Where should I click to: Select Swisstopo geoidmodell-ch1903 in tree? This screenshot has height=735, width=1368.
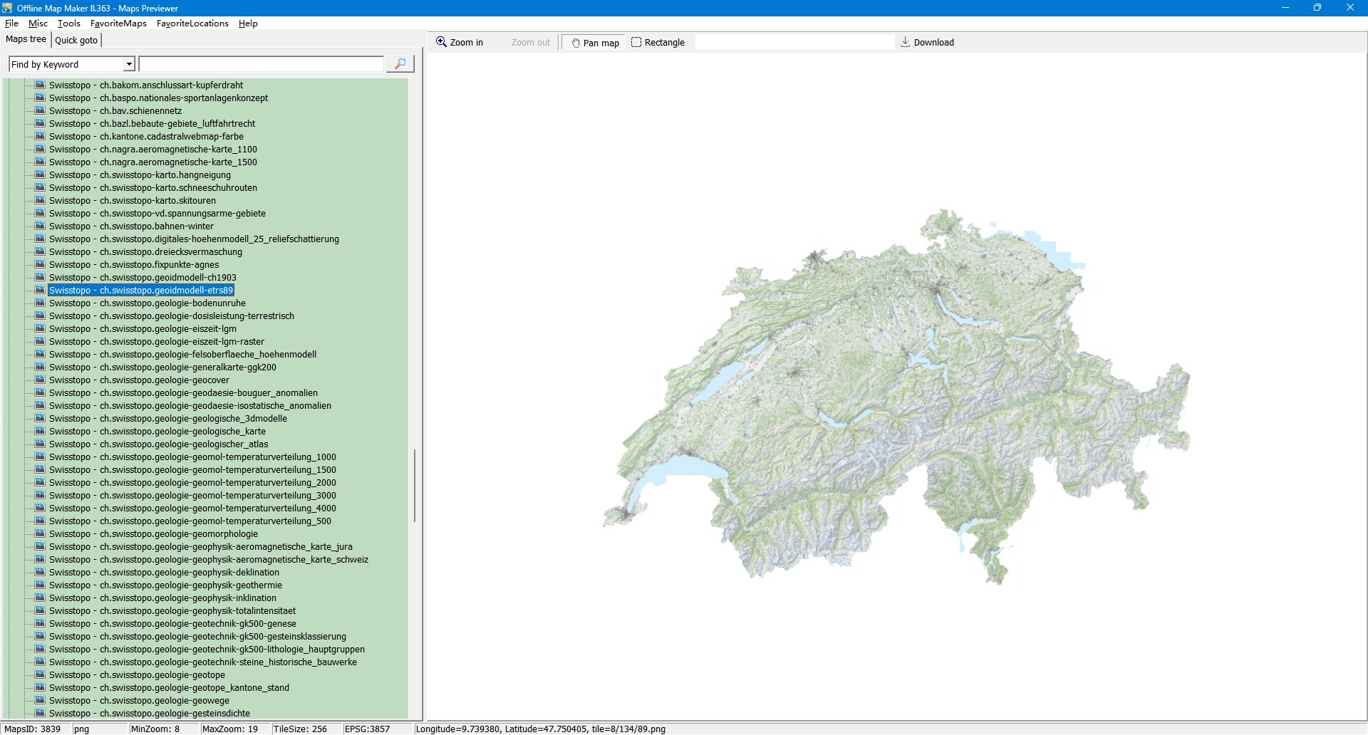[142, 278]
